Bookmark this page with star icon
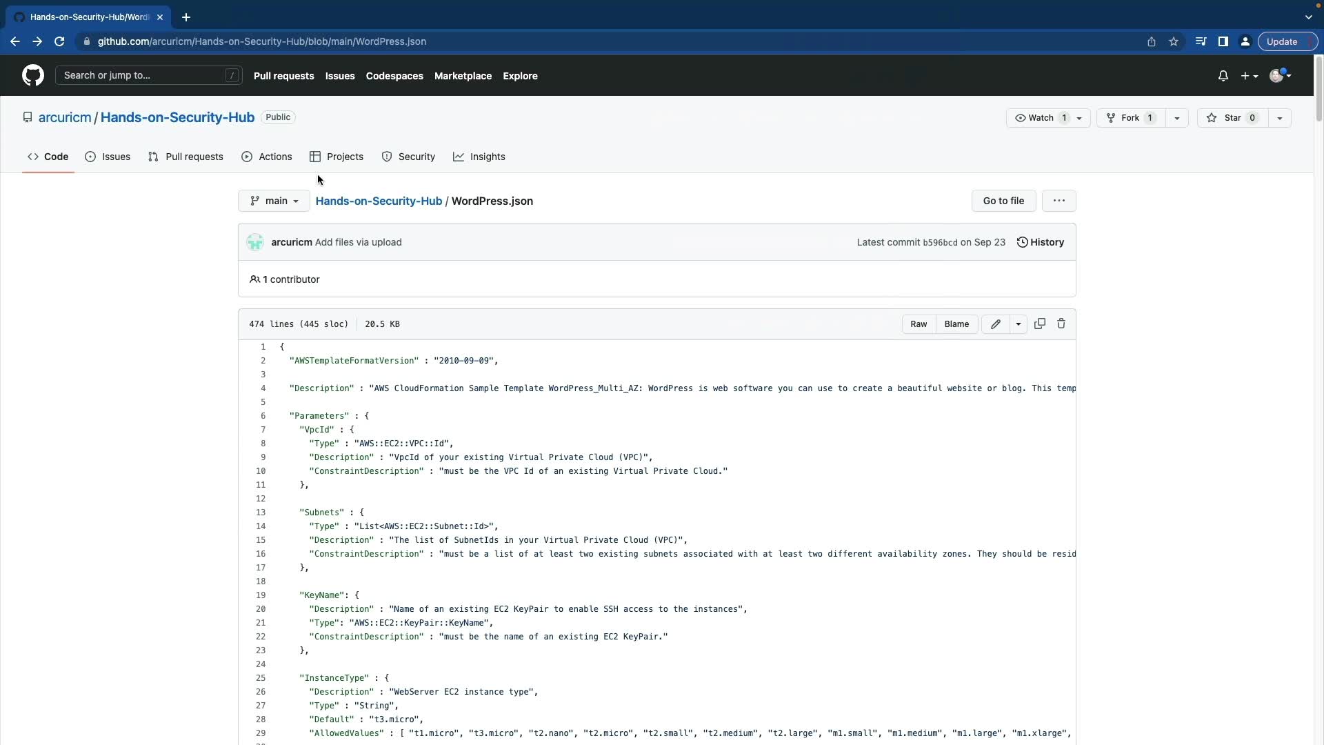1324x745 pixels. (1174, 41)
